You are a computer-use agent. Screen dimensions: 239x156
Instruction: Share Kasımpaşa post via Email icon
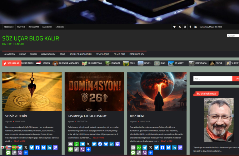coord(71,144)
